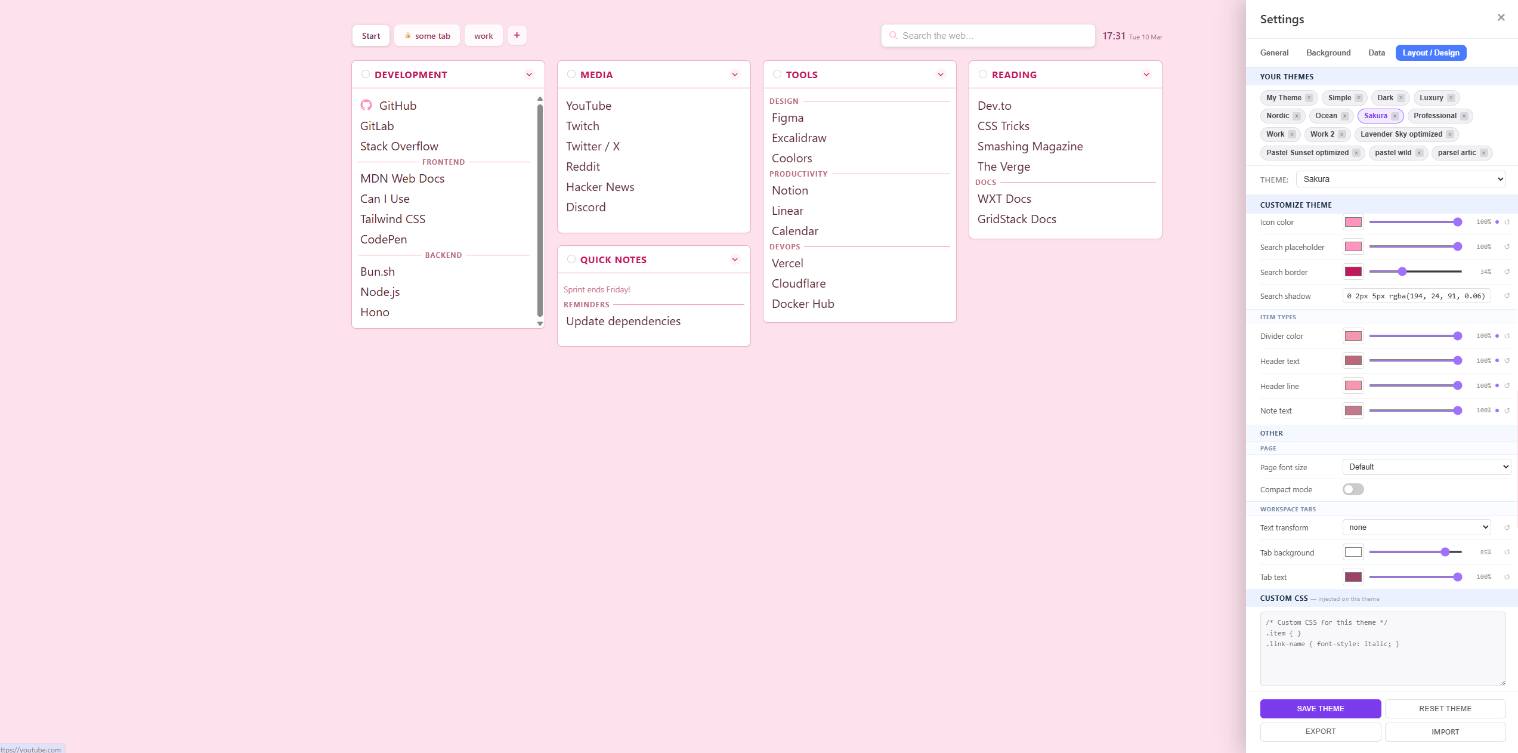The width and height of the screenshot is (1518, 753).
Task: Enable Compact mode
Action: (x=1353, y=489)
